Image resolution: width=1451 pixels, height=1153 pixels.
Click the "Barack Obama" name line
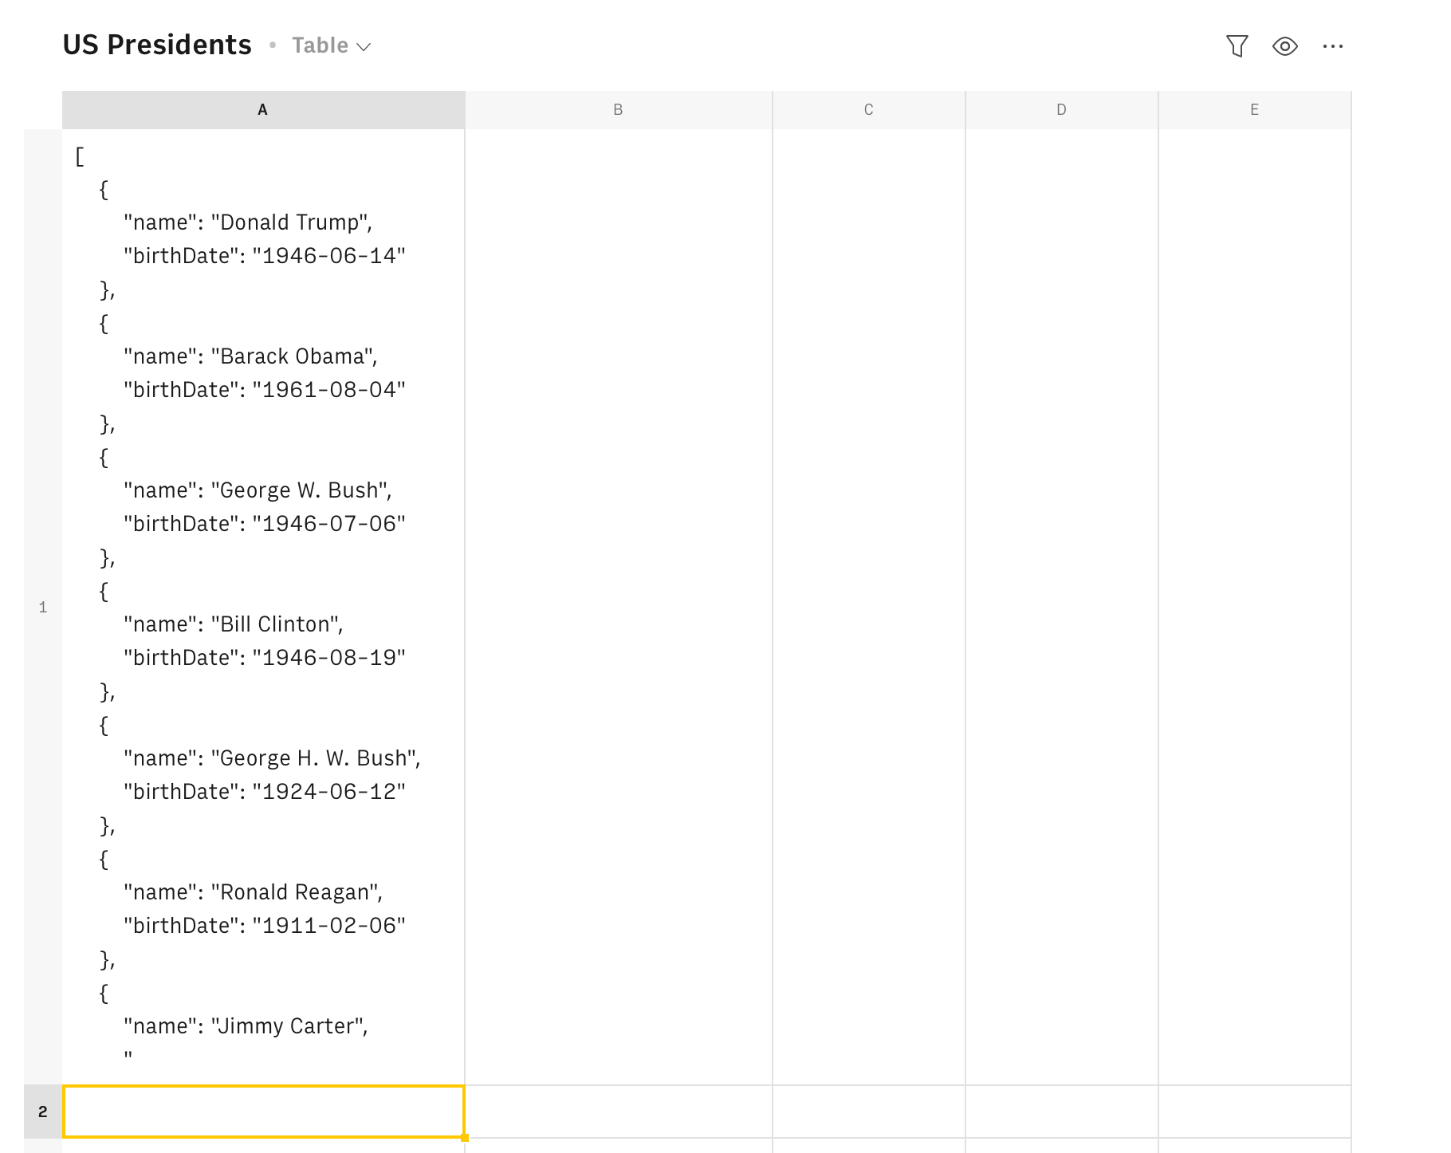coord(250,356)
